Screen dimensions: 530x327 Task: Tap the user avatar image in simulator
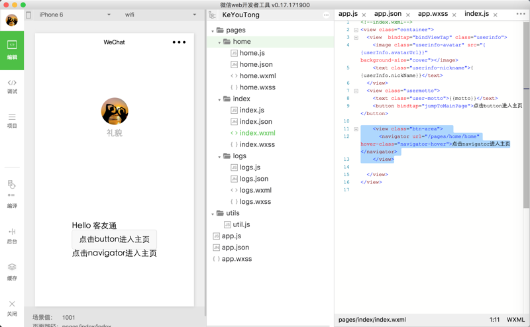tap(115, 111)
